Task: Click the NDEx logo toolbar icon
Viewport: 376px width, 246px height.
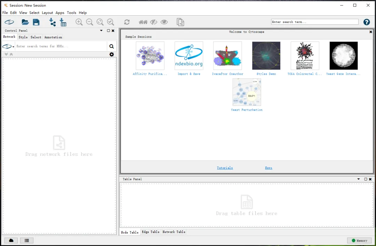Action: [9, 22]
